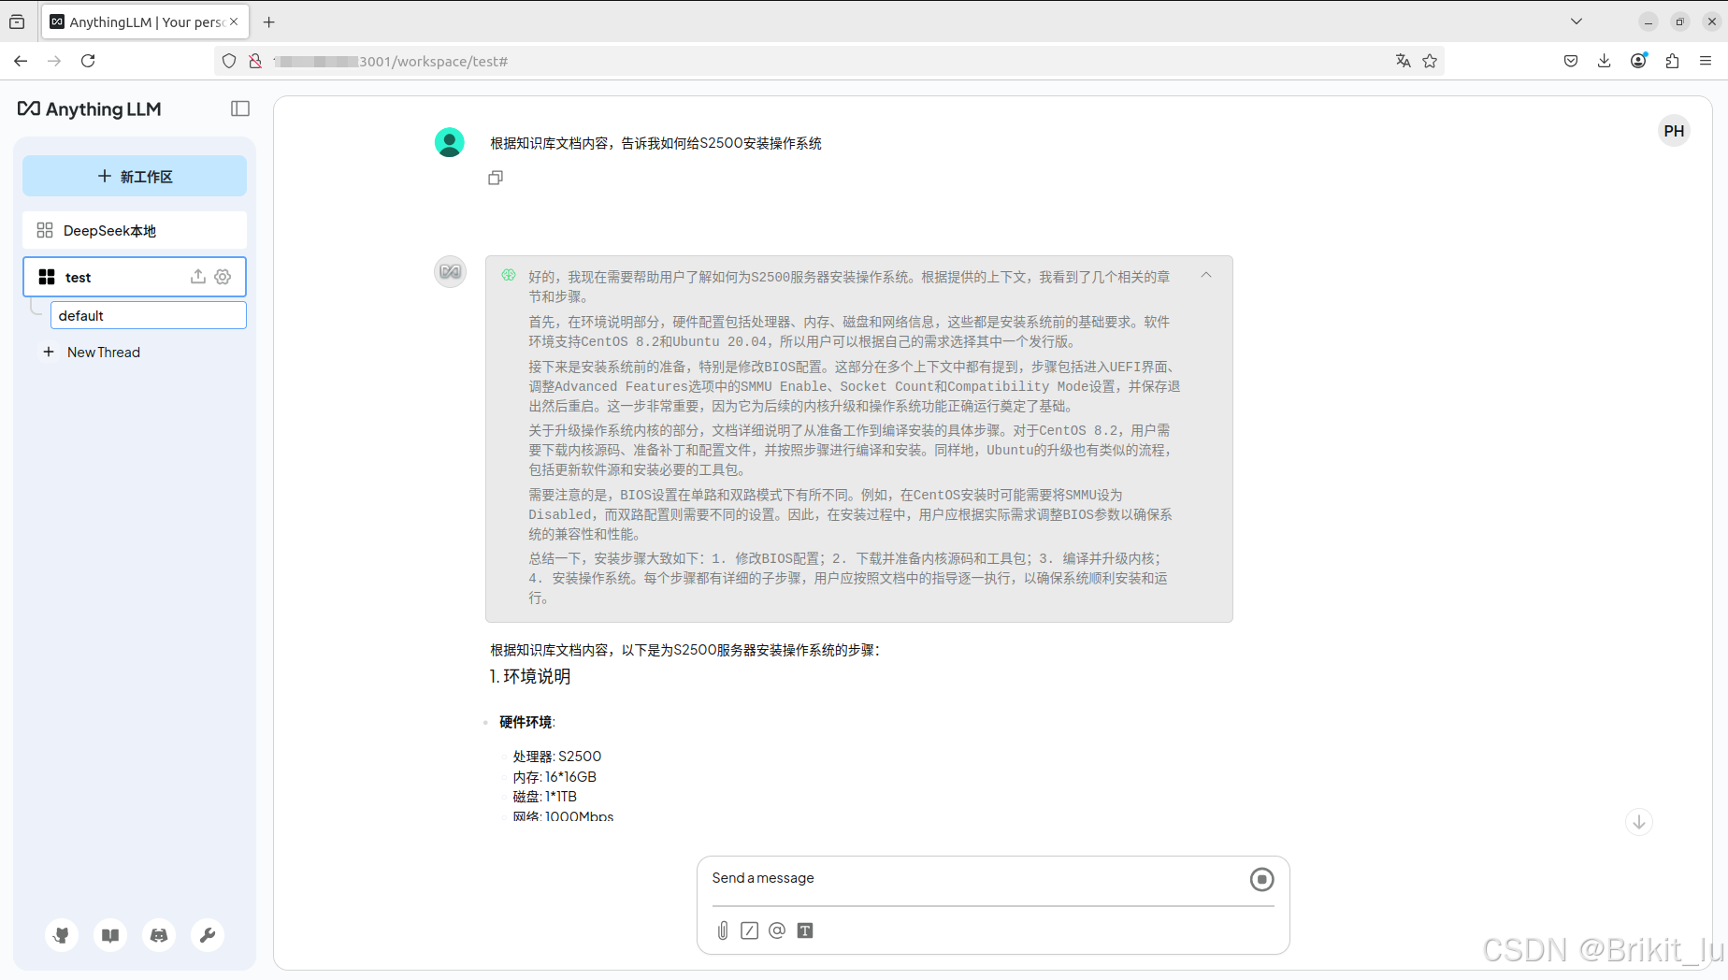Viewport: 1728px width, 980px height.
Task: Open recent browsing icon in tab bar
Action: point(17,22)
